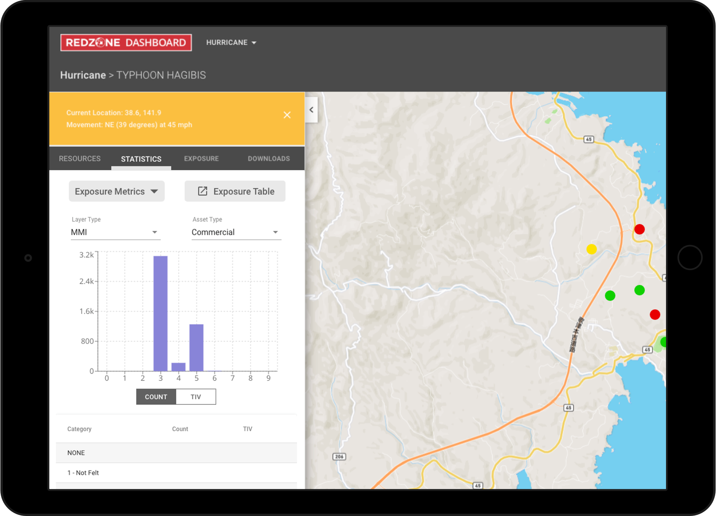Select the STATISTICS tab
Screen dimensions: 716x516
[x=141, y=159]
